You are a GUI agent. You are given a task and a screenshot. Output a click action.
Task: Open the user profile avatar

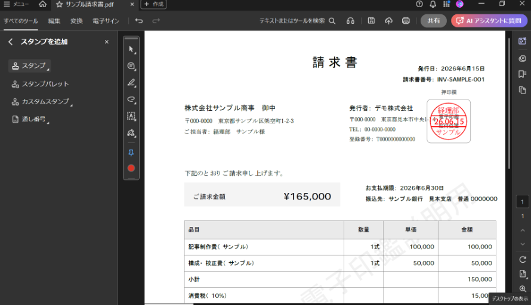pyautogui.click(x=459, y=4)
